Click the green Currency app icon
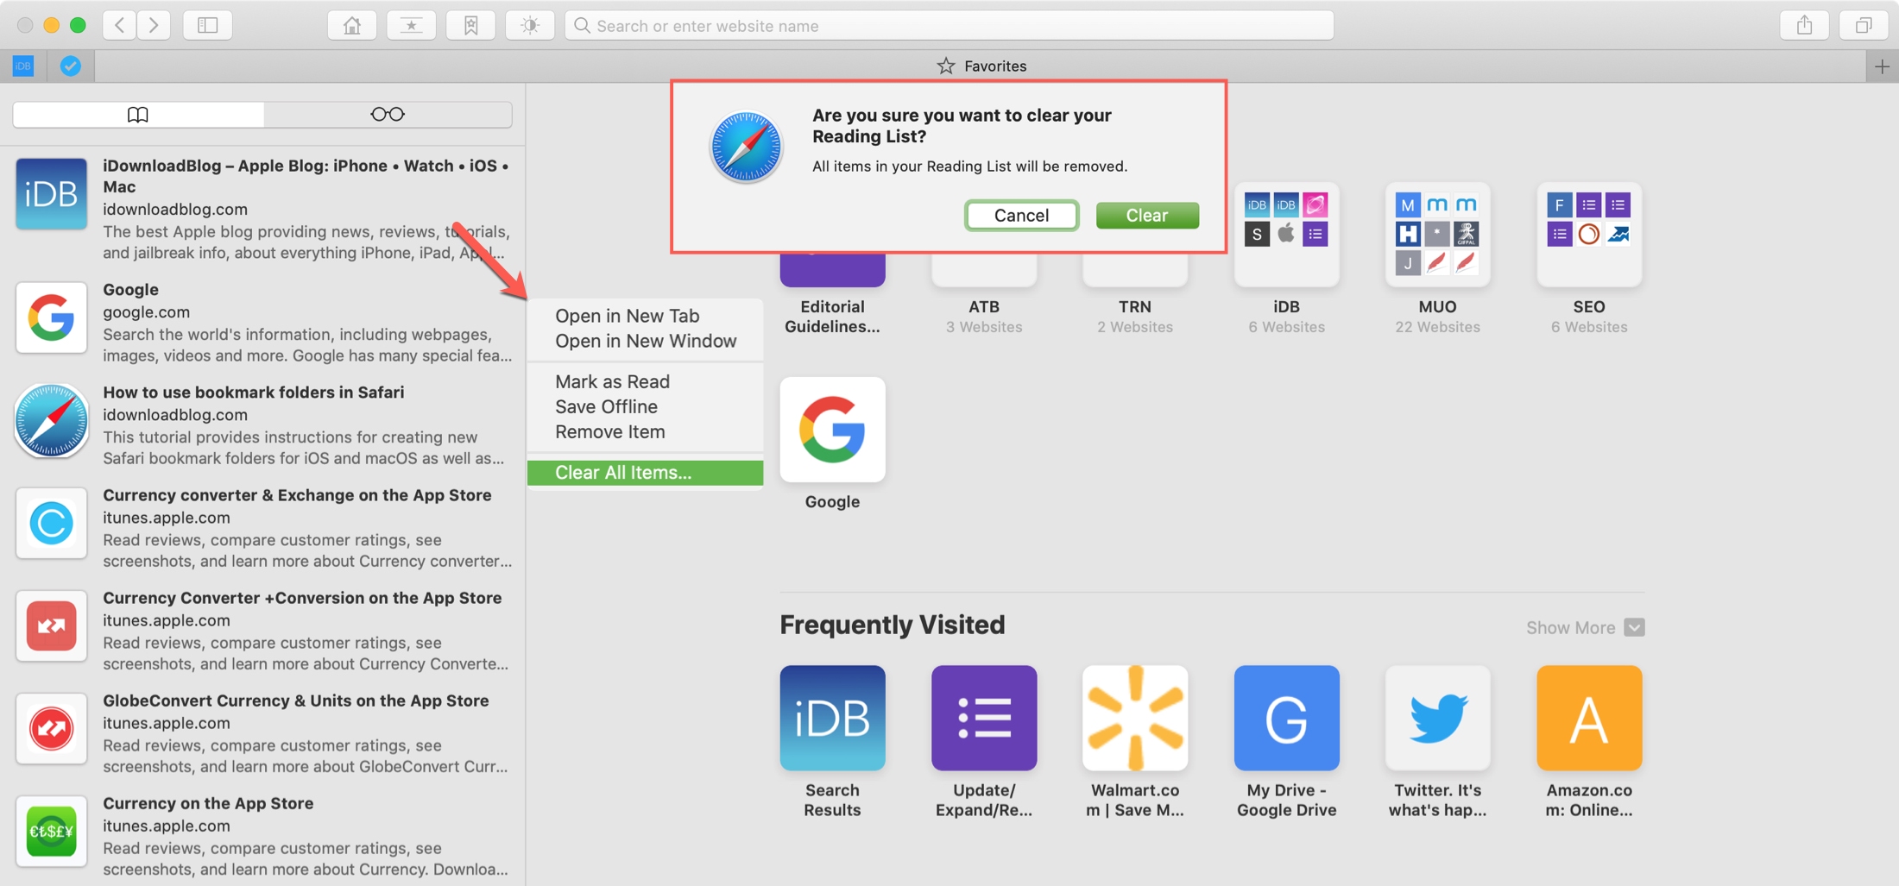 tap(51, 831)
